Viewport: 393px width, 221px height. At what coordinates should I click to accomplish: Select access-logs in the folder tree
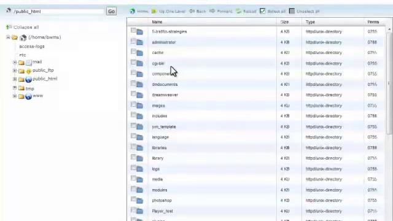pos(32,47)
